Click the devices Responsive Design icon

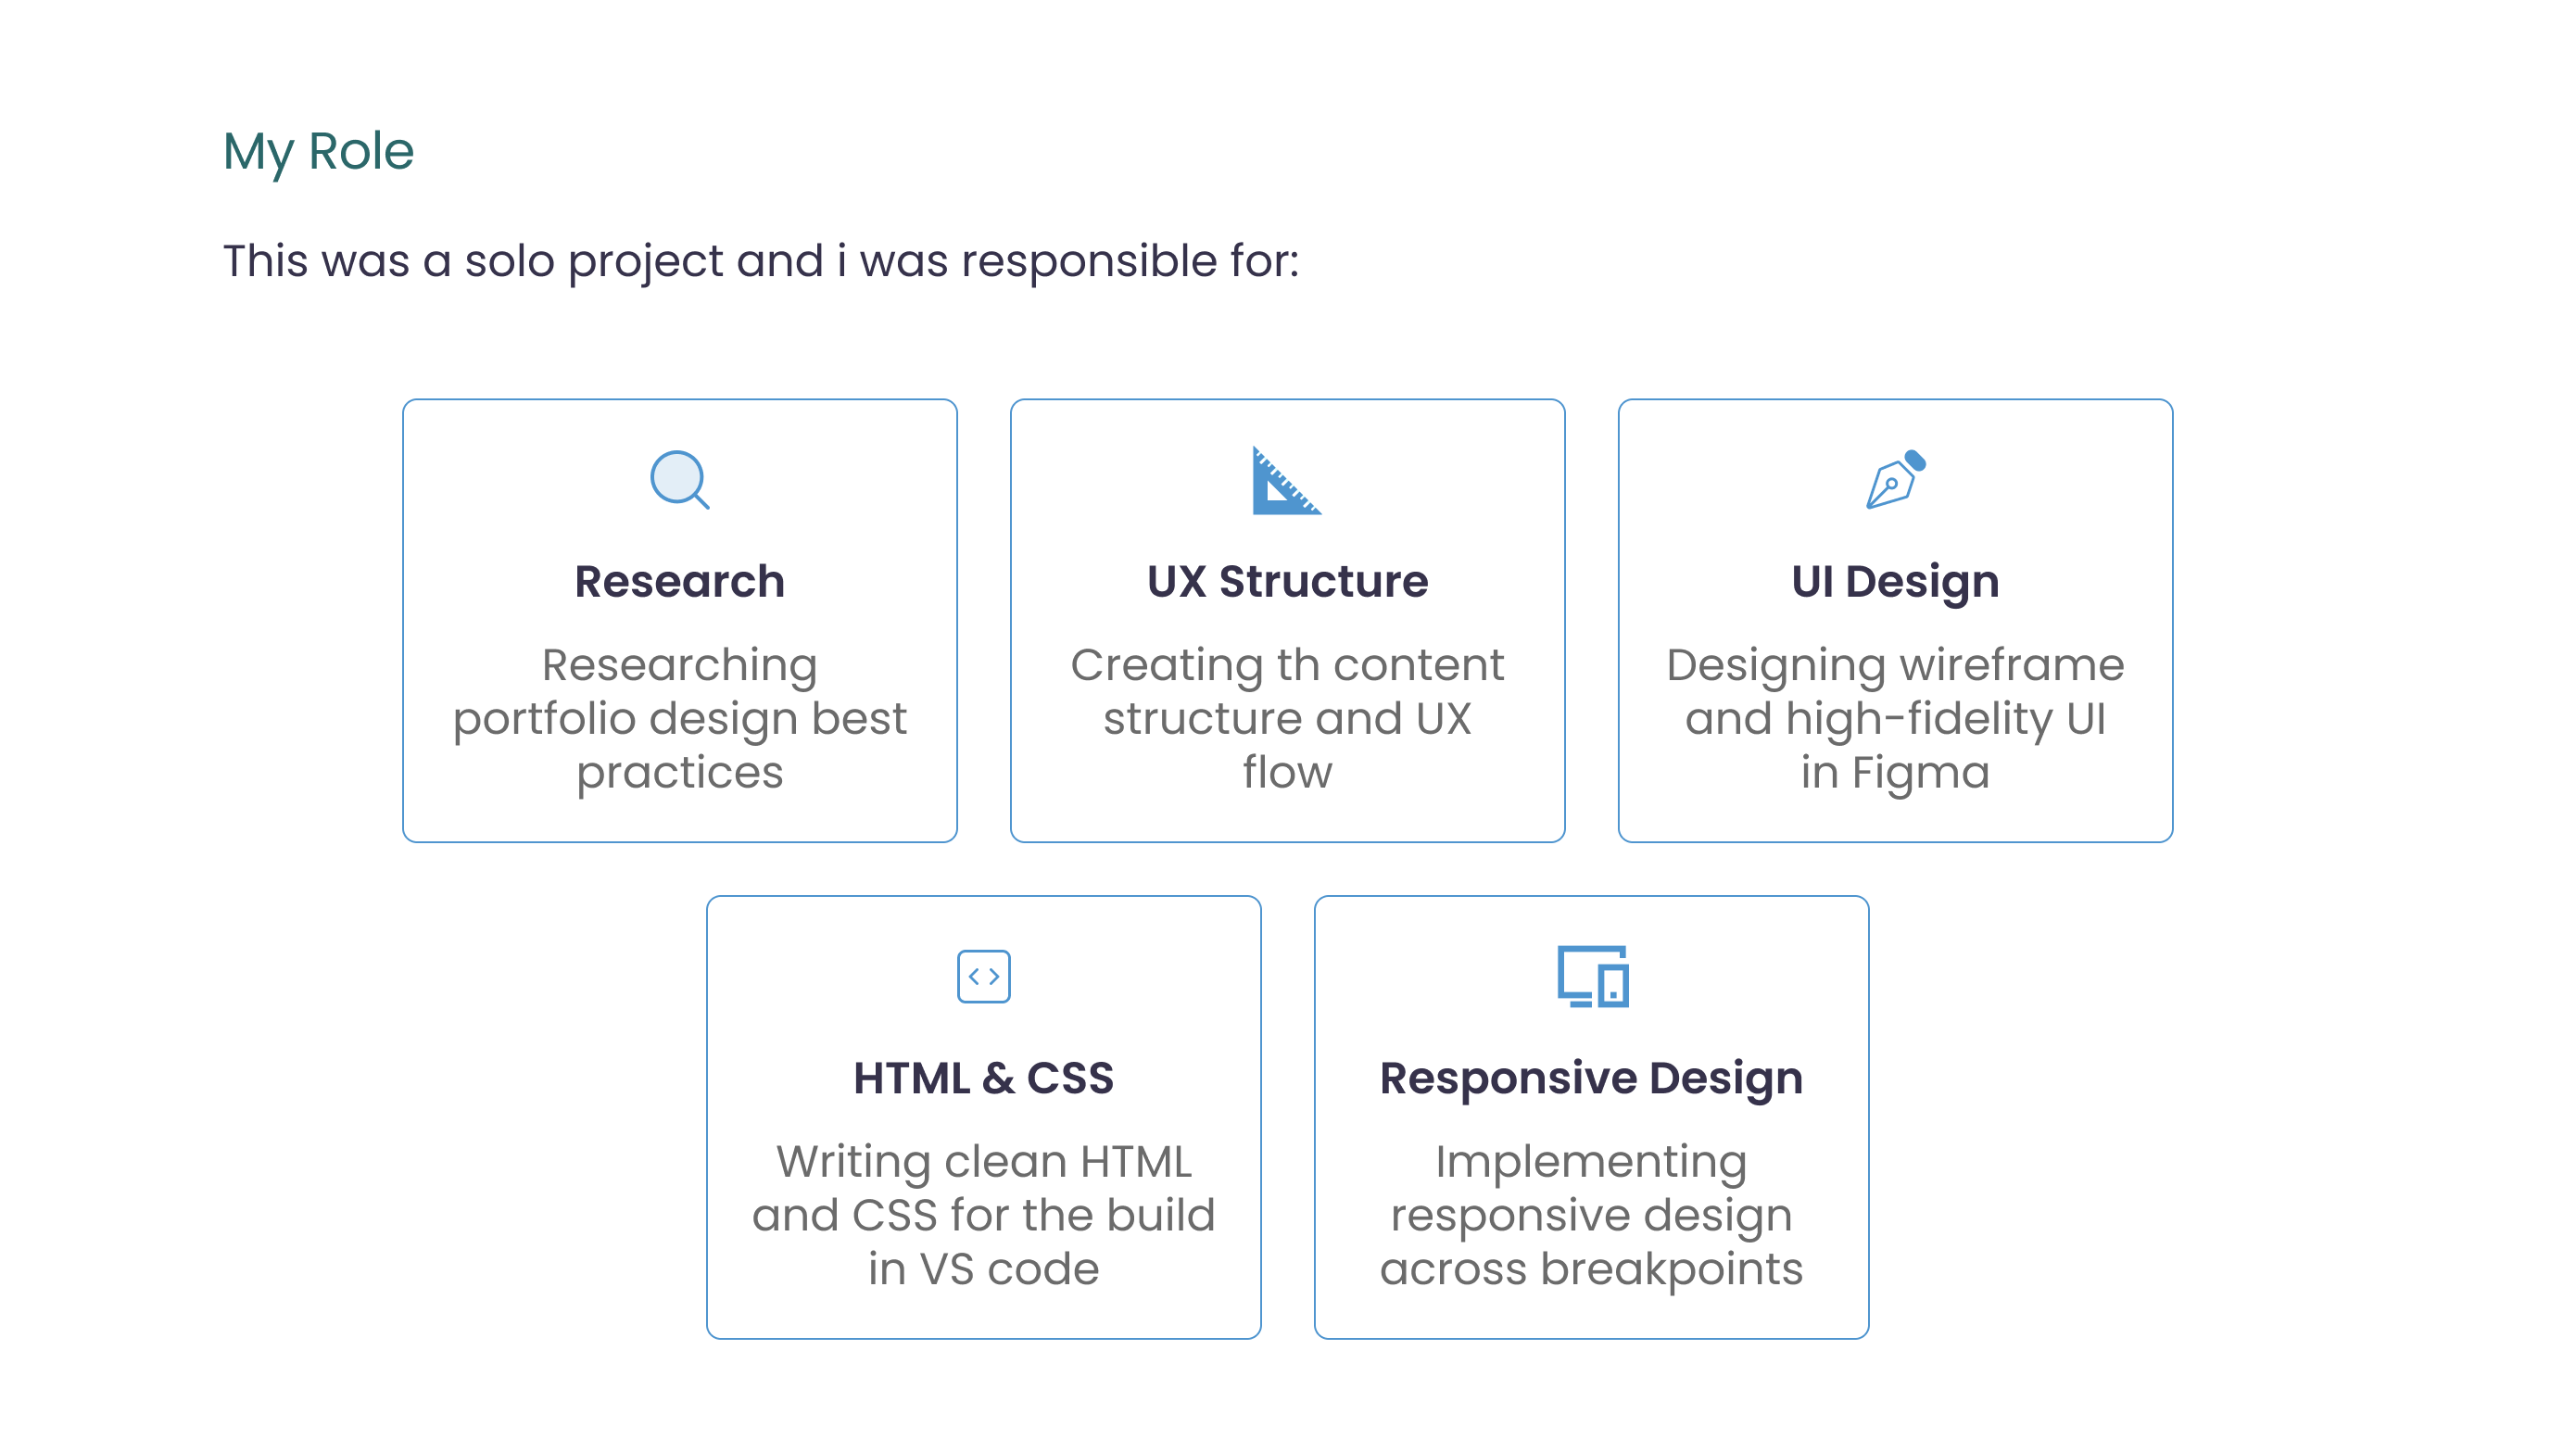[1592, 976]
